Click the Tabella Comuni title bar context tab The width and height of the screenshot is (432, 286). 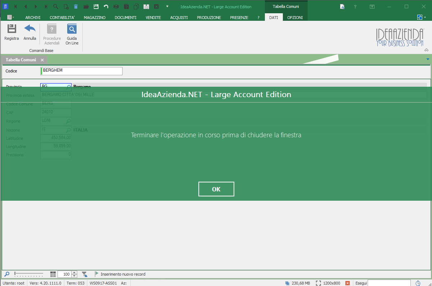286,7
